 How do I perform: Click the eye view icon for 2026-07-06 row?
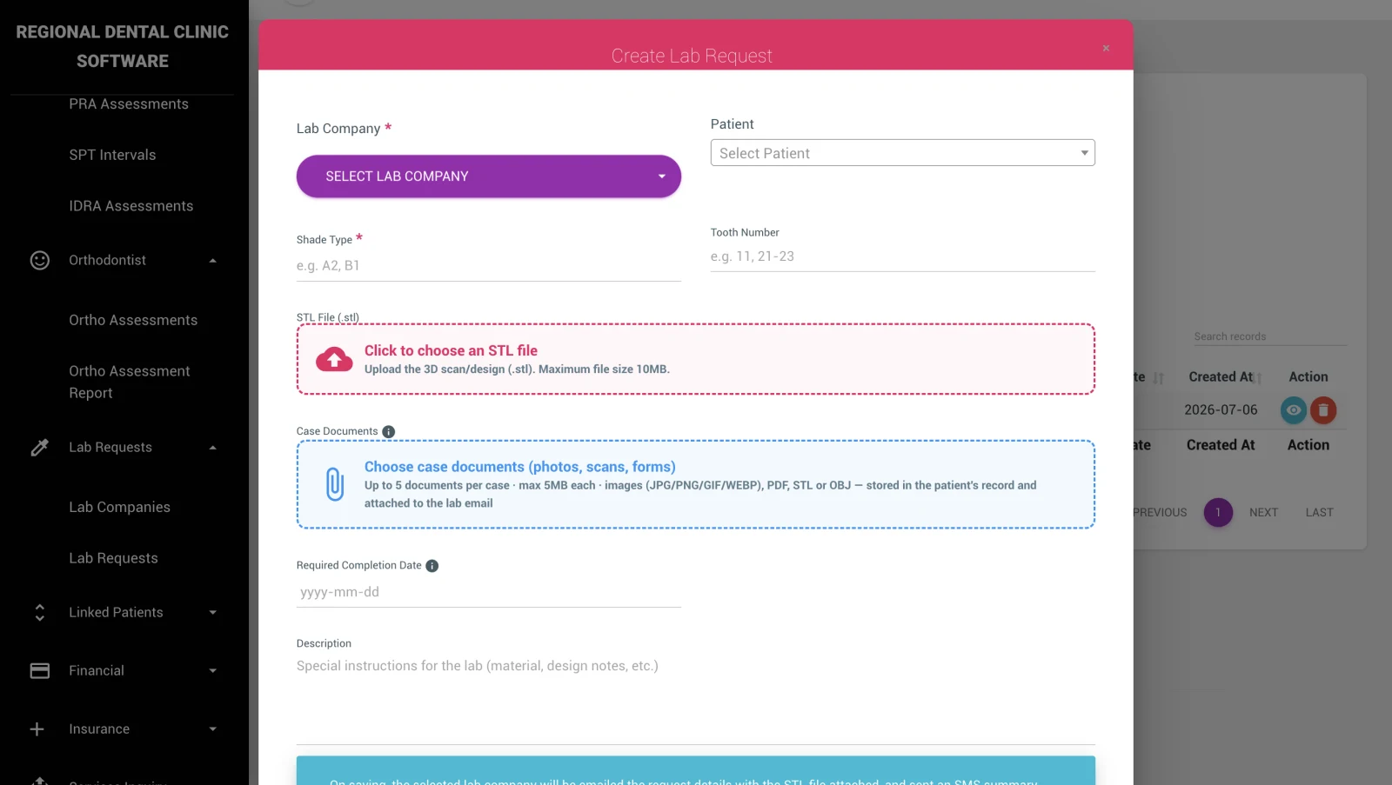(1294, 410)
